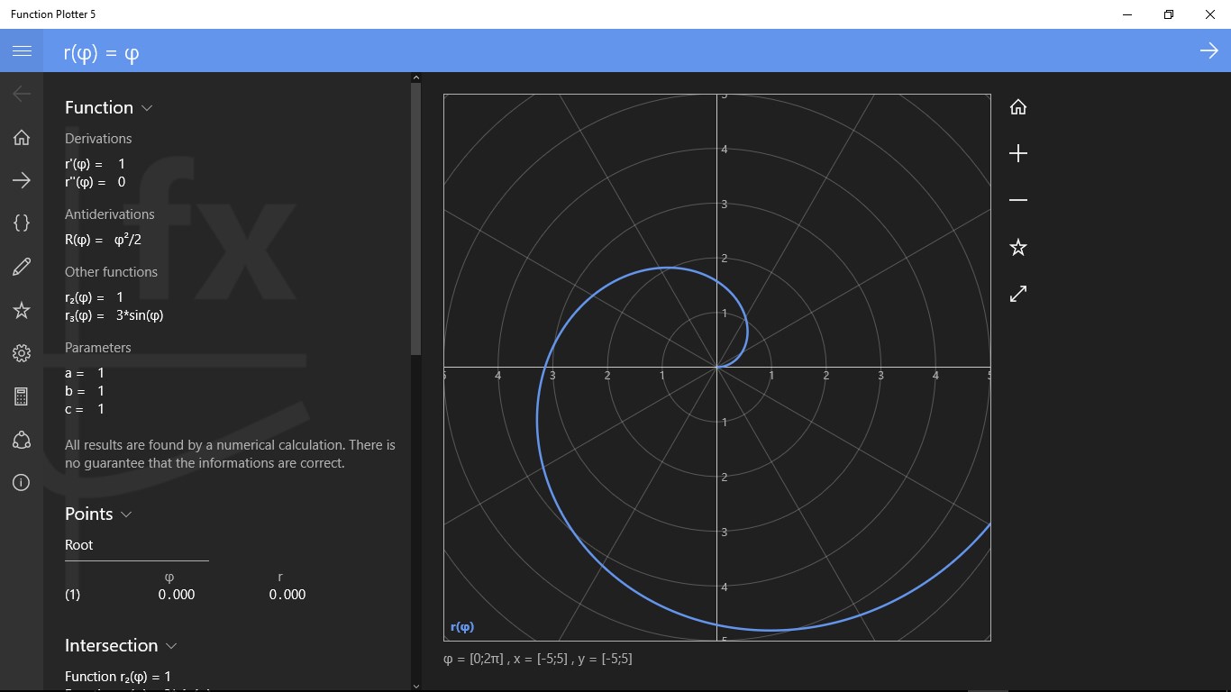1231x692 pixels.
Task: Select other function r₃(φ) = 3*sin(φ)
Action: coord(114,315)
